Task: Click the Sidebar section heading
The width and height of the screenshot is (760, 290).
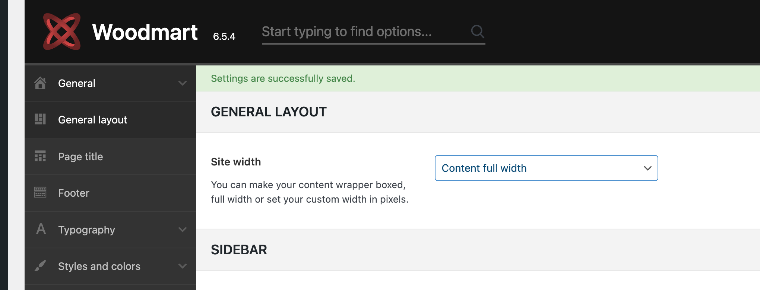Action: (239, 249)
